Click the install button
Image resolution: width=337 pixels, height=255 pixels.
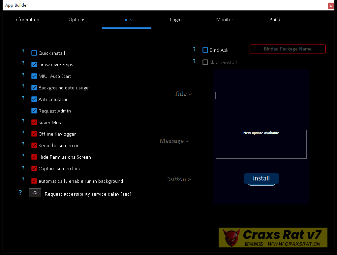coord(261,178)
